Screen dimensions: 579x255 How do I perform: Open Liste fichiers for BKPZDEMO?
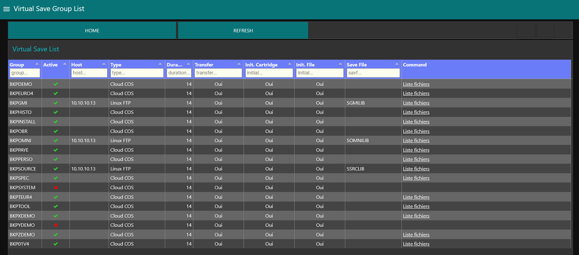416,235
